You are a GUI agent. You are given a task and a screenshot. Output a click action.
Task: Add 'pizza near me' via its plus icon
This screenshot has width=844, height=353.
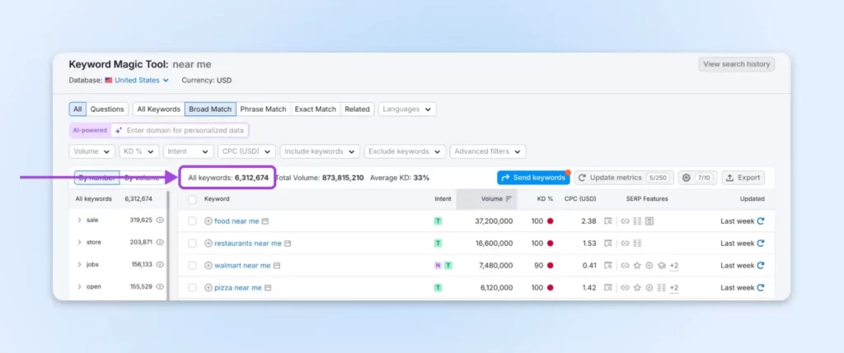coord(209,287)
